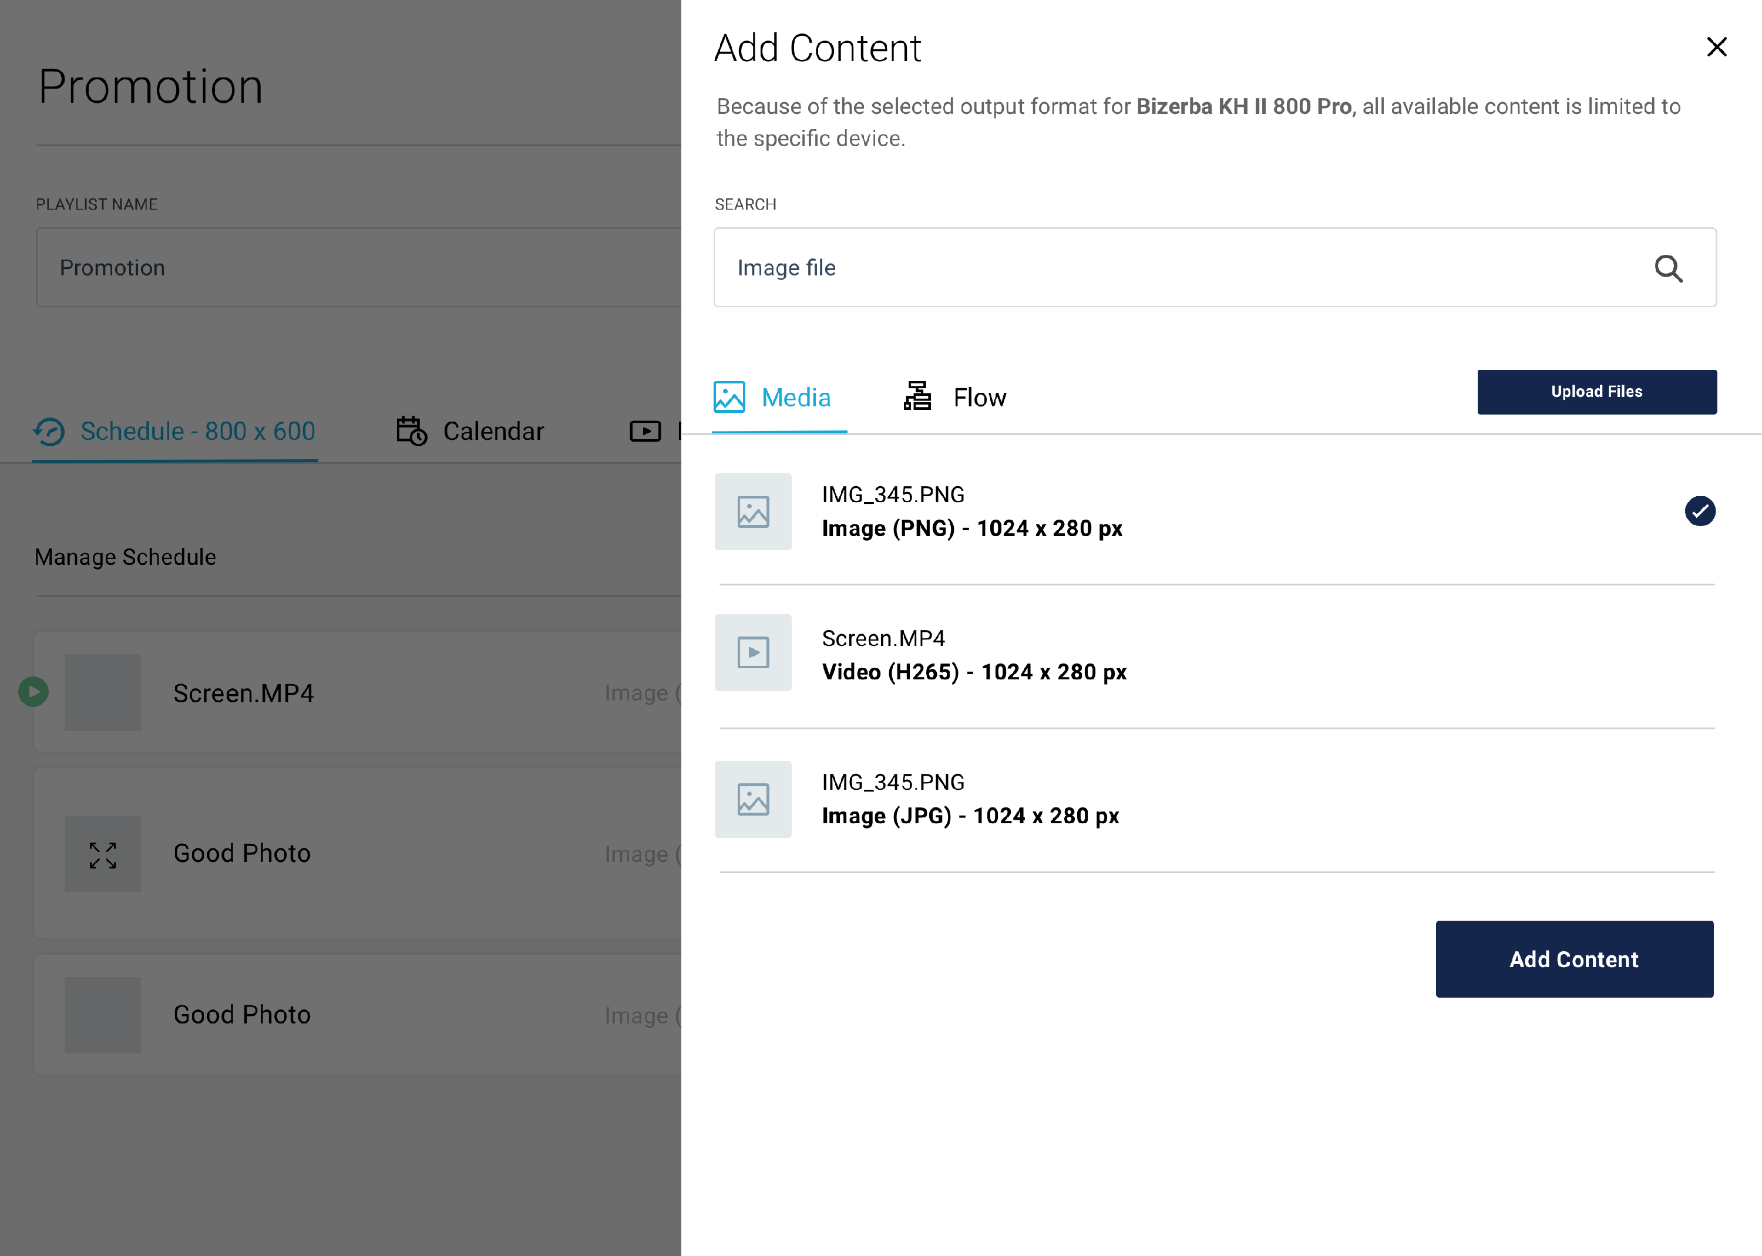Click Bizerba KH II 800 Pro device name
Image resolution: width=1762 pixels, height=1256 pixels.
click(x=1244, y=107)
